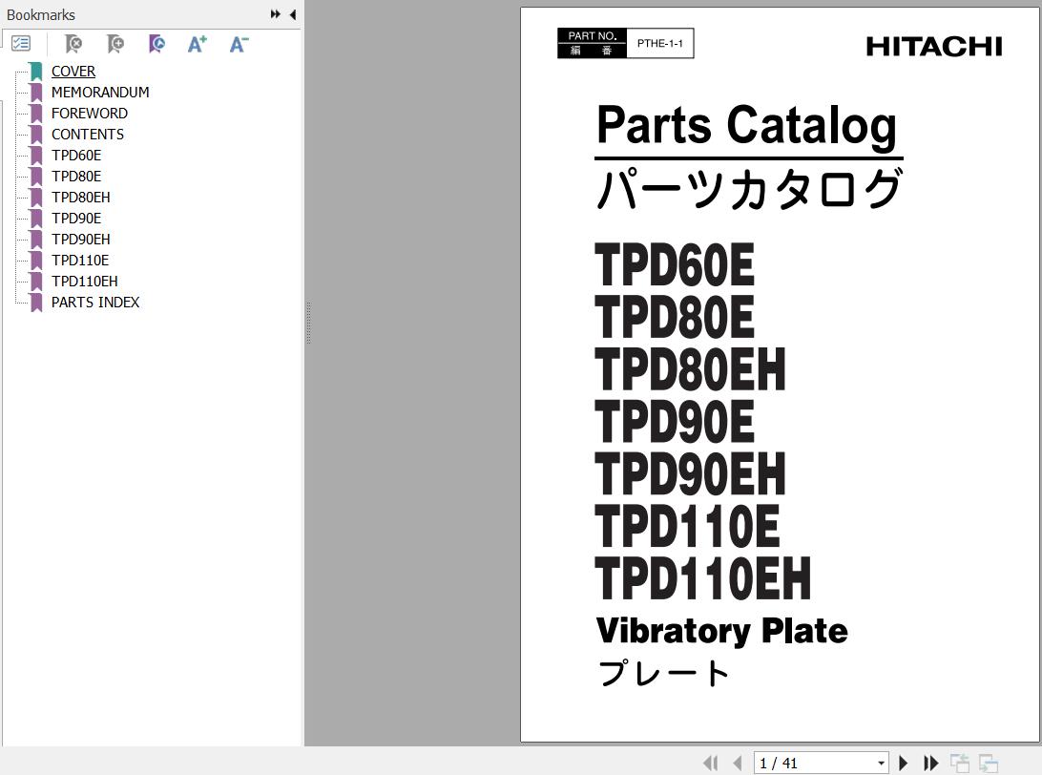Click the next view icon in status bar
Image resolution: width=1042 pixels, height=775 pixels.
pos(989,763)
